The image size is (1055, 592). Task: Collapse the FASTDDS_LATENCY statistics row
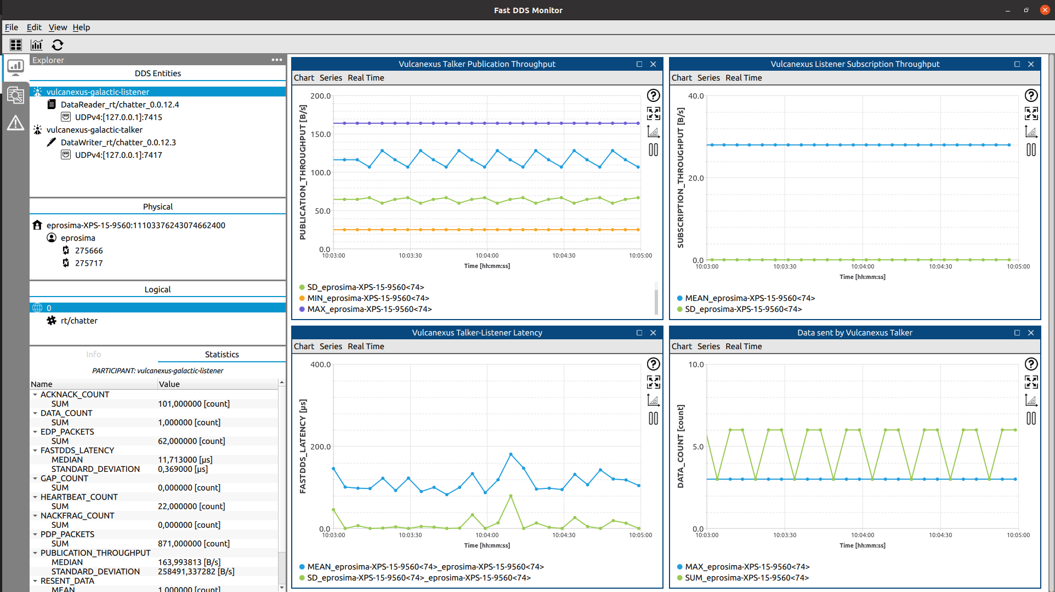pyautogui.click(x=35, y=451)
